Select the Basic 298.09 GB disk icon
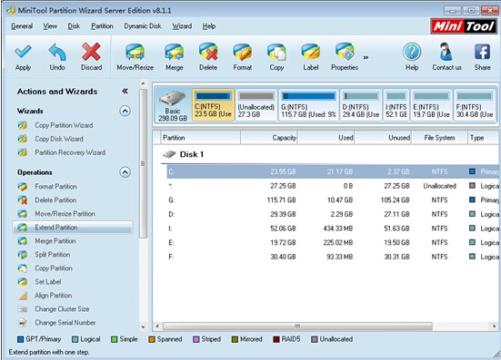Viewport: 501px width, 360px height. point(172,105)
